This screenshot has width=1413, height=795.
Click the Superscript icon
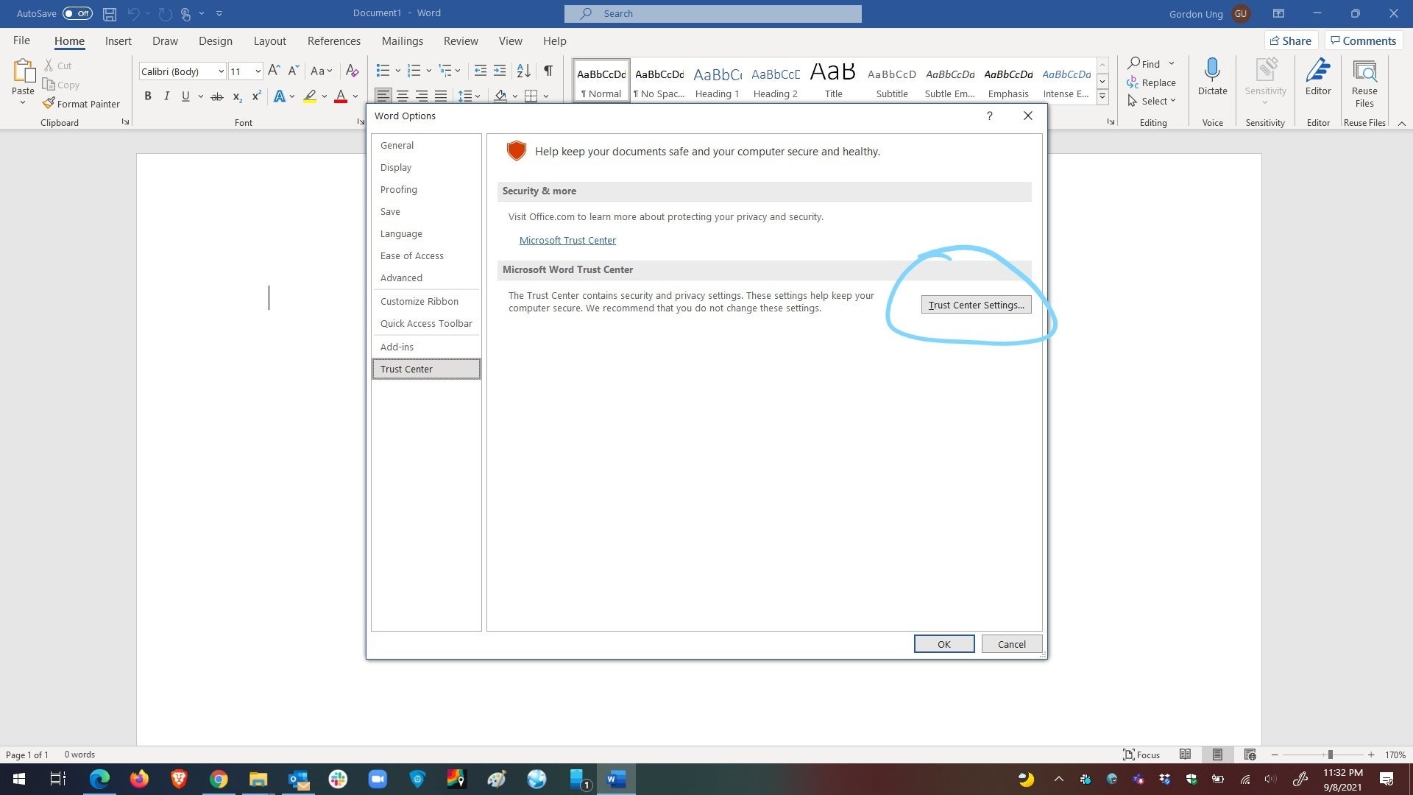click(256, 96)
